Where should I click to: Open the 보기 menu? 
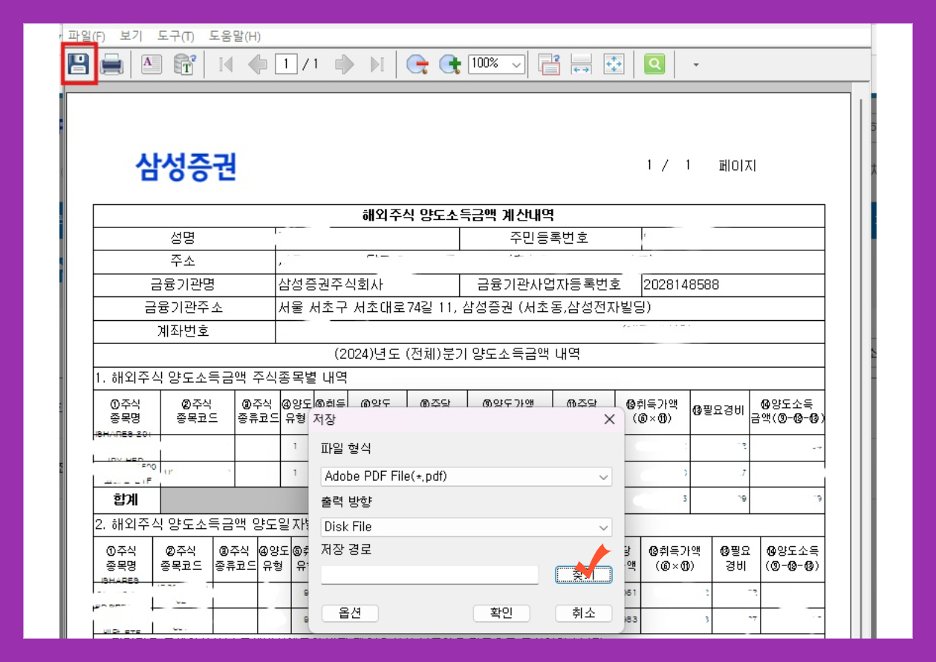point(131,36)
